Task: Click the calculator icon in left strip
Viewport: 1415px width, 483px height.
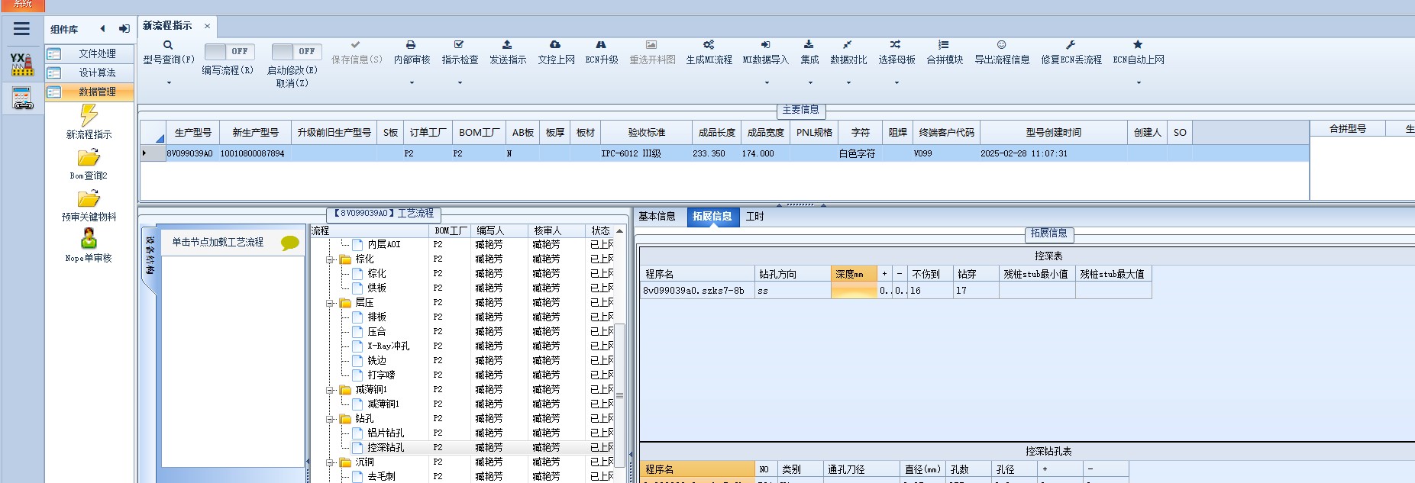Action: click(22, 98)
